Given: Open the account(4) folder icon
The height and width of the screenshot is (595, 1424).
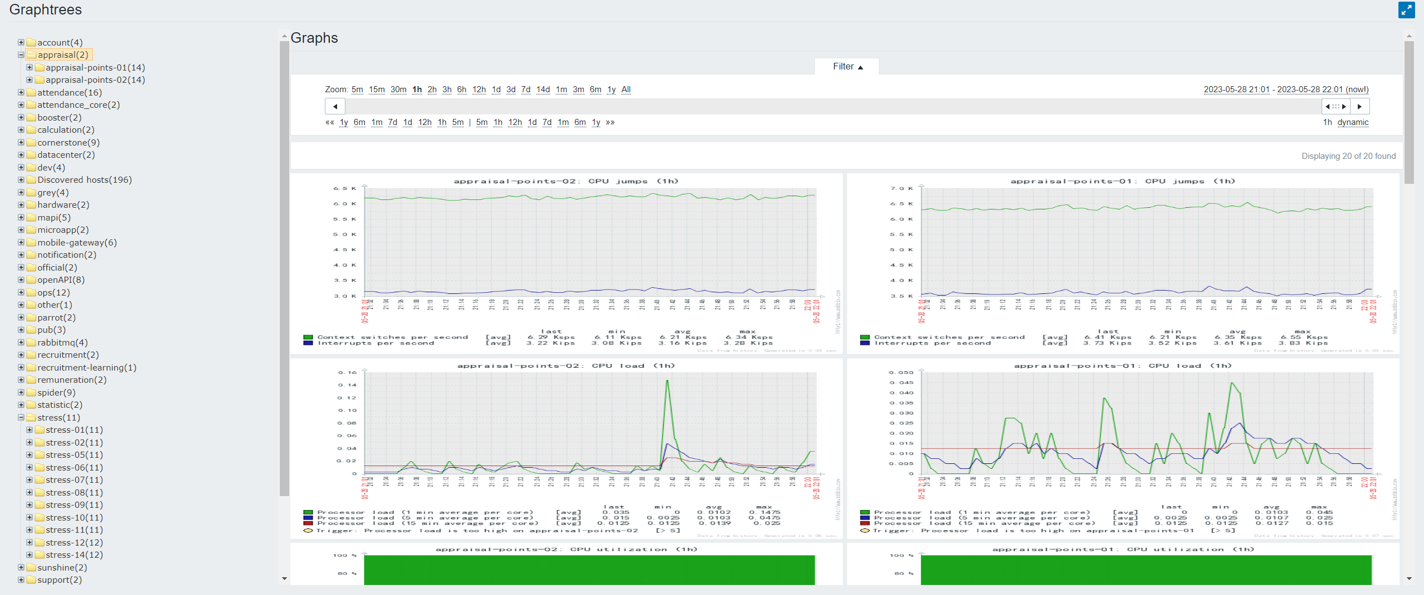Looking at the screenshot, I should coord(32,42).
